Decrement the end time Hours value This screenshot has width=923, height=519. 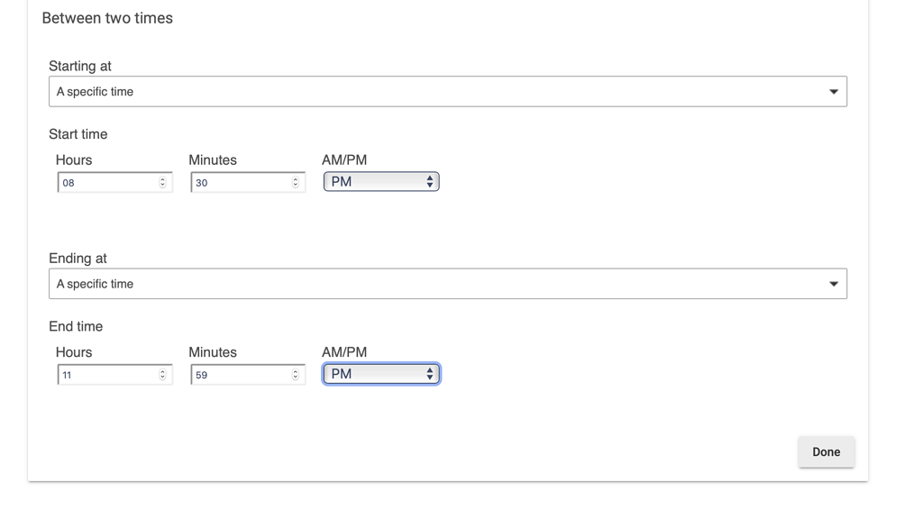[164, 378]
